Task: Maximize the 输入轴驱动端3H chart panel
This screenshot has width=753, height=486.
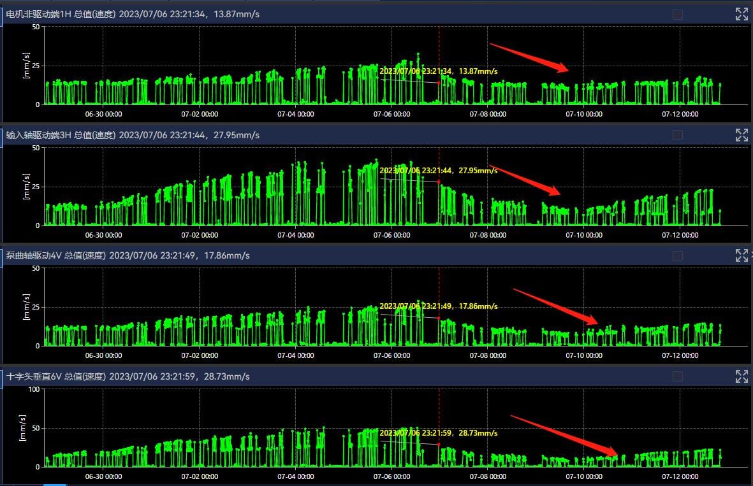Action: click(x=742, y=135)
